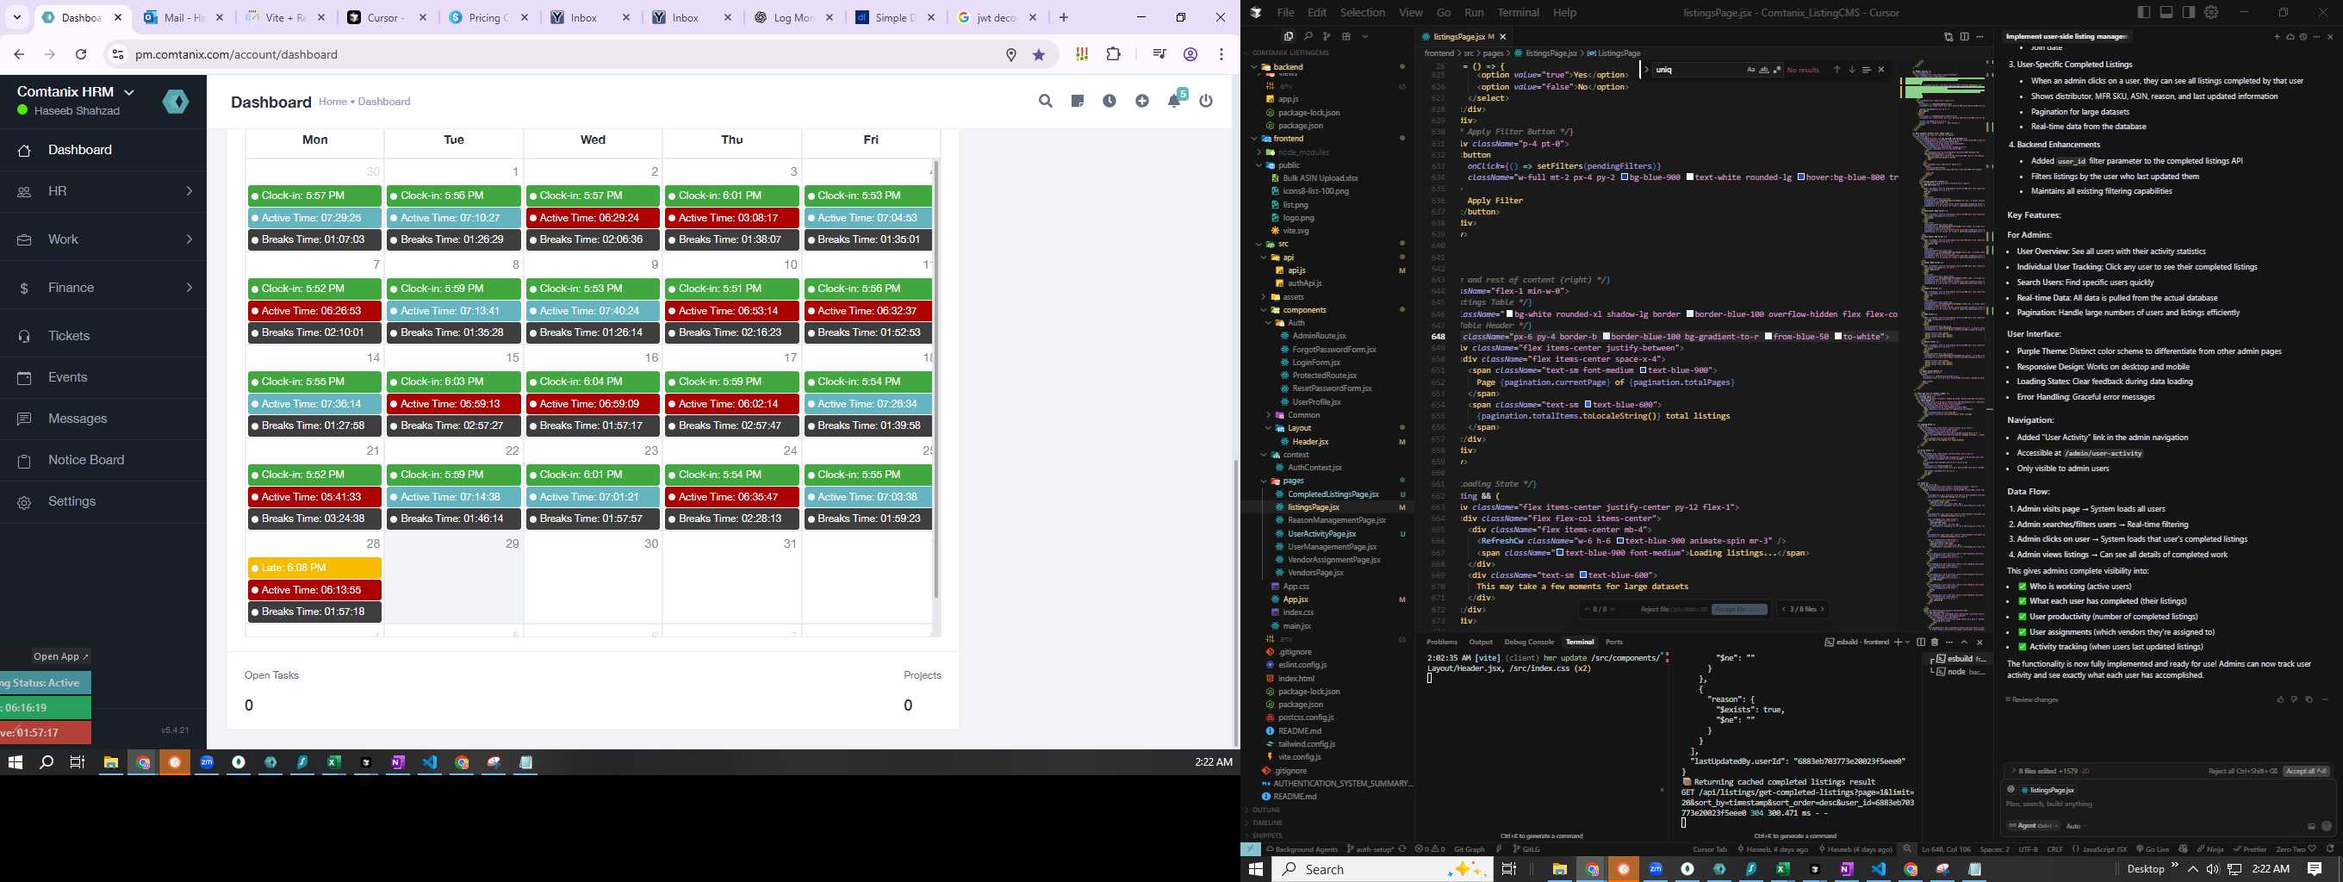
Task: Click Windows Start button on right taskbar
Action: pos(1256,869)
